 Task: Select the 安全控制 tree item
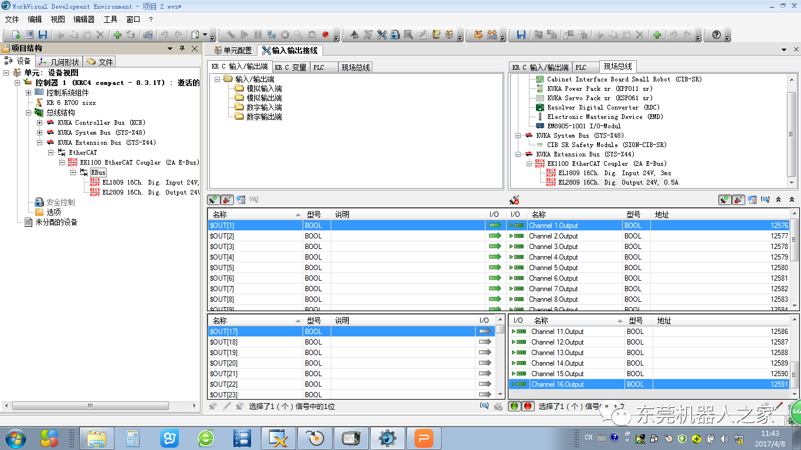[60, 202]
